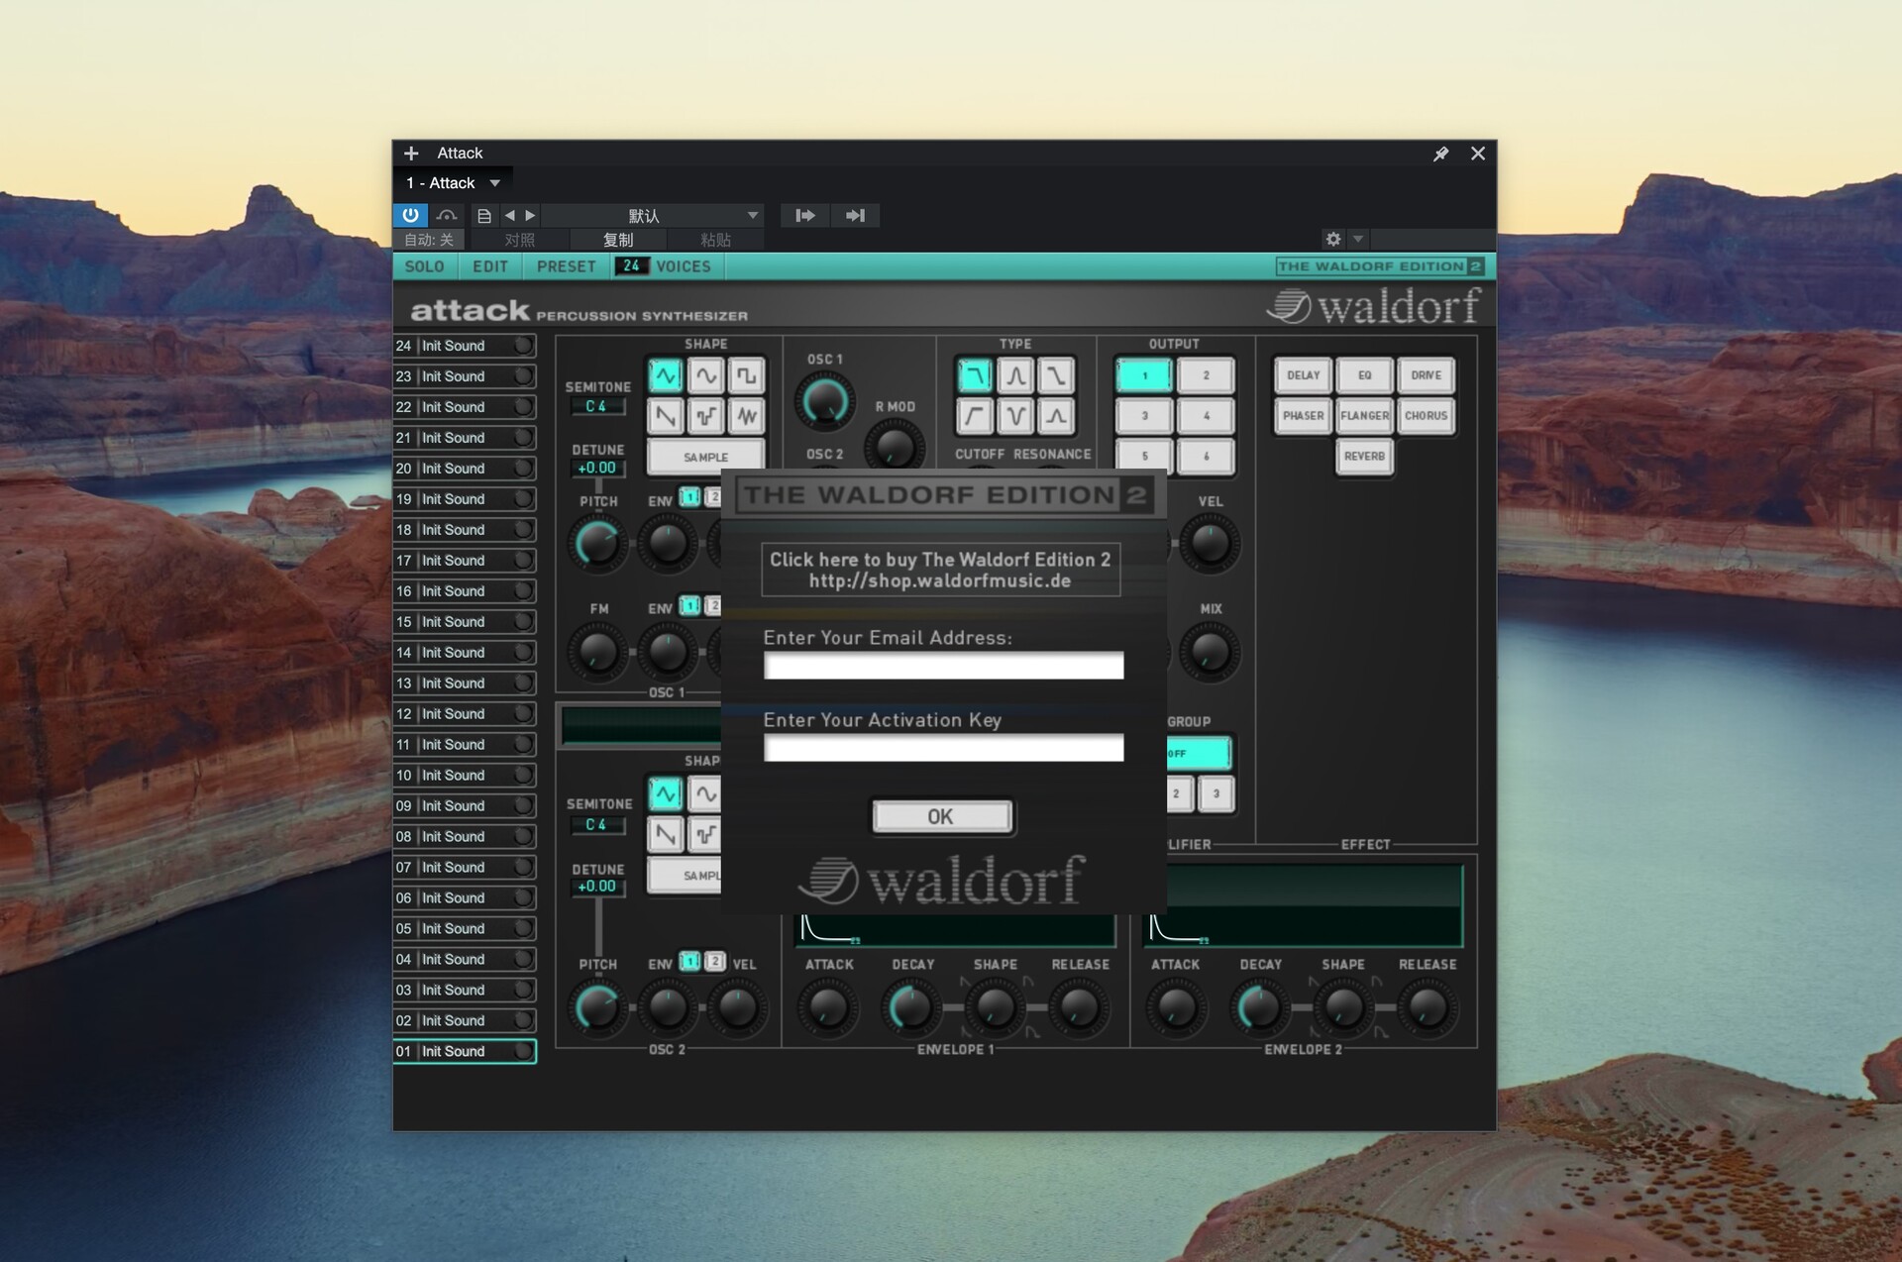Click the large waldorf logo in the plugin header
Screen dimensions: 1902x1262
click(x=1373, y=306)
